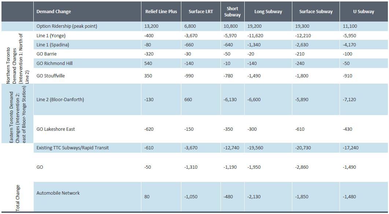The width and height of the screenshot is (389, 214).
Task: Click the Line 1 (Yonge) row label
Action: [x=51, y=36]
